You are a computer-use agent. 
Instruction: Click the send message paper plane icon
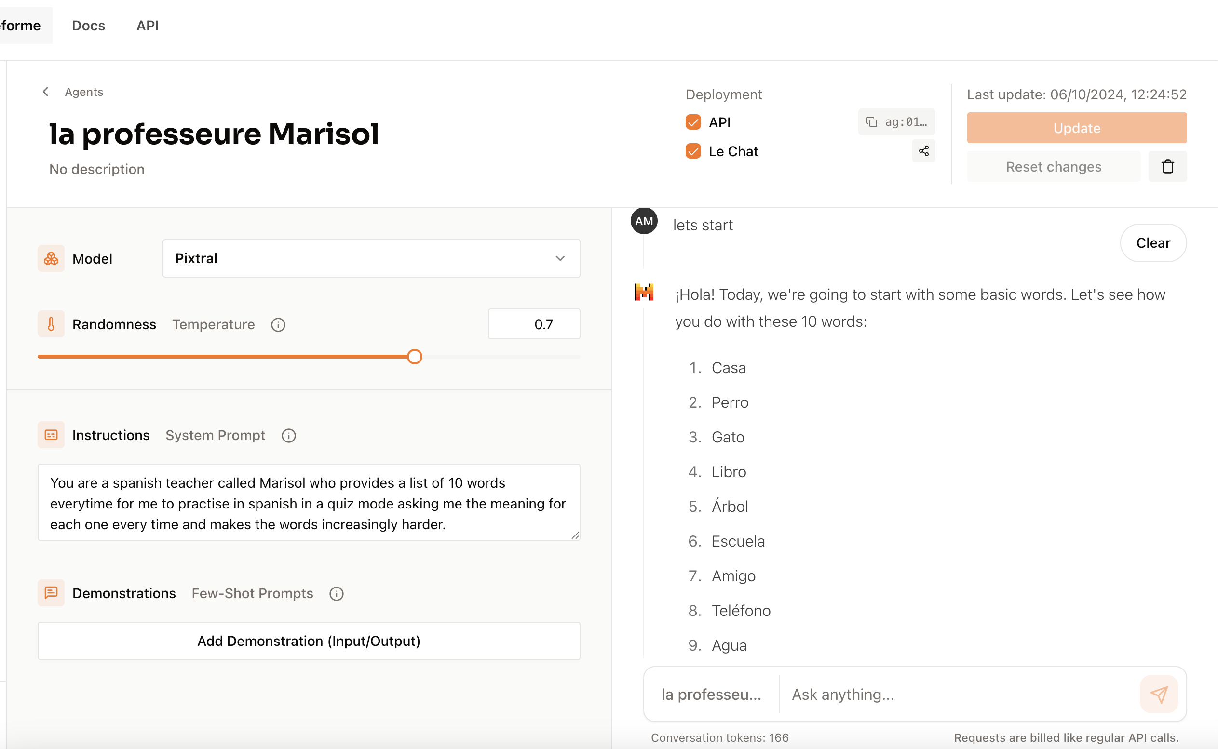click(1159, 694)
